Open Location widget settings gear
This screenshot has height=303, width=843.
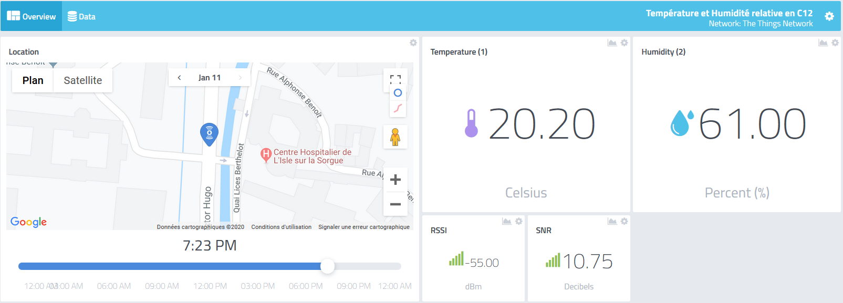(413, 43)
